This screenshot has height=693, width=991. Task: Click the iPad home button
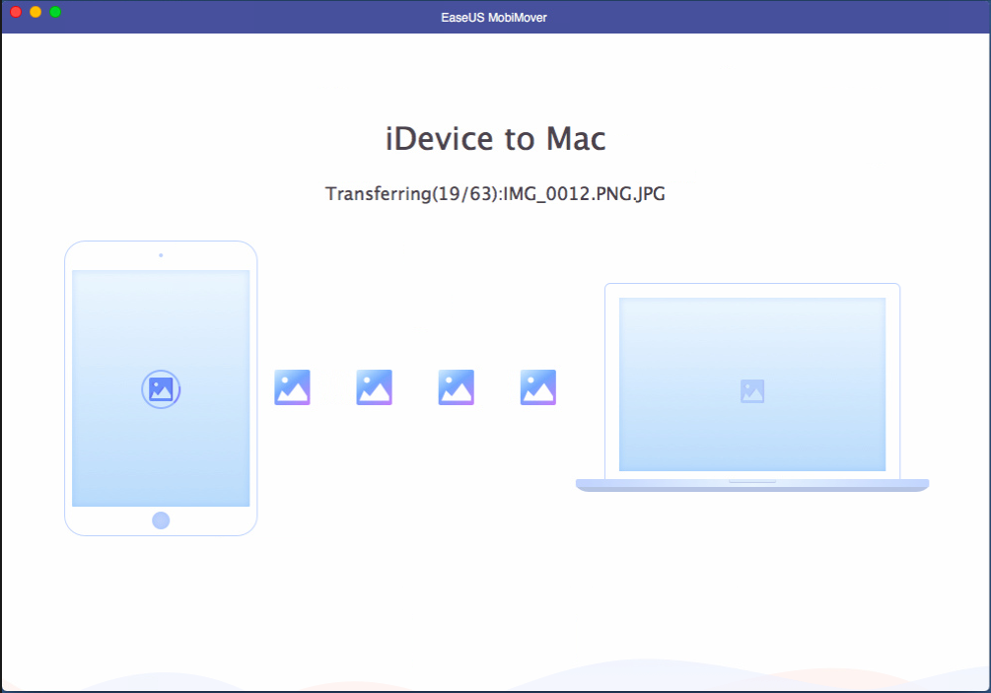pyautogui.click(x=161, y=520)
